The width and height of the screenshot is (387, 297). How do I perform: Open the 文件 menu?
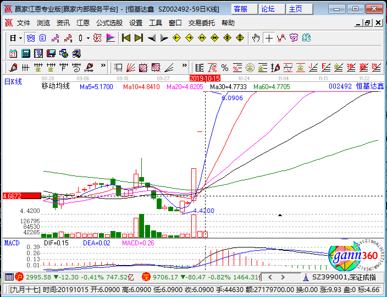24,23
